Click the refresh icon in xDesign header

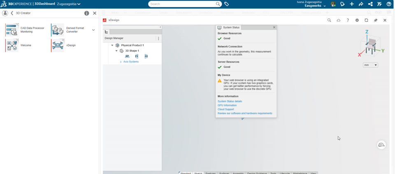(366, 20)
